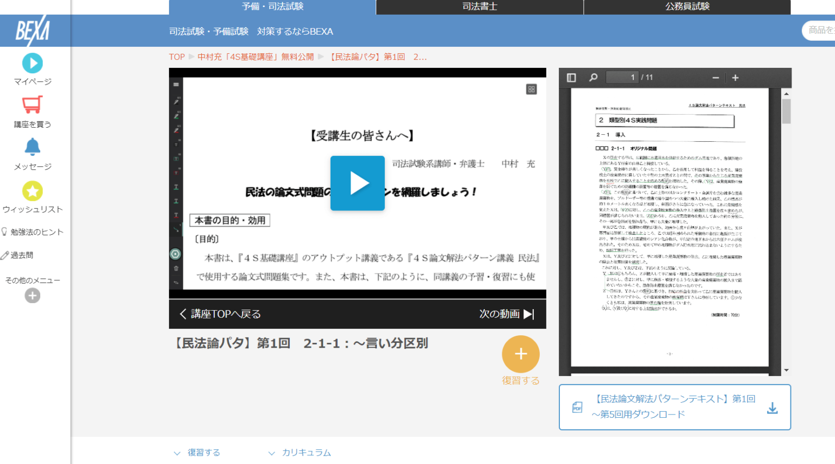Click the PDF scrollbar up arrow
The width and height of the screenshot is (835, 464).
786,93
